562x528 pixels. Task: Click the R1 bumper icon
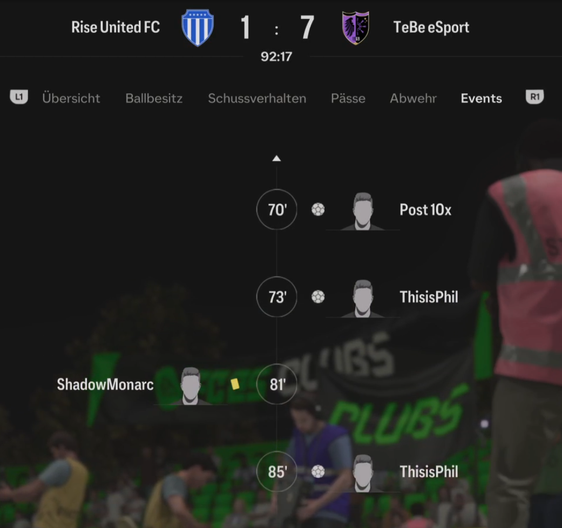point(535,97)
